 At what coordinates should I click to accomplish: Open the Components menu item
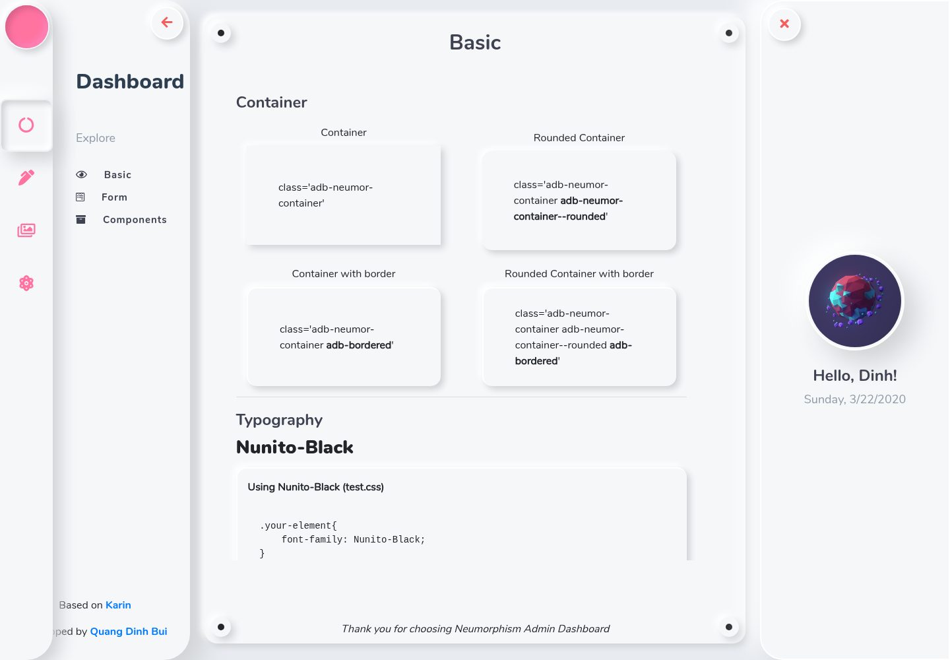[x=135, y=220]
